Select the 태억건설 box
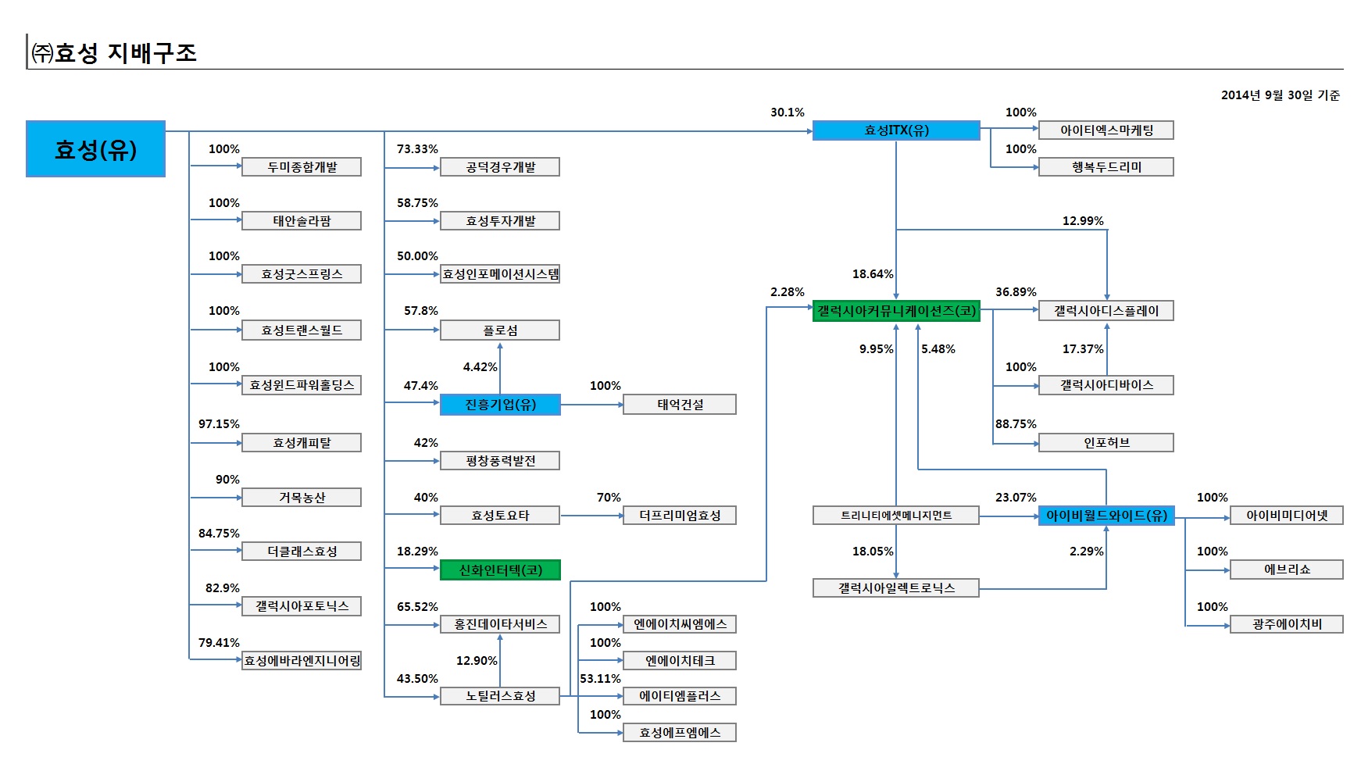1361x757 pixels. (x=680, y=405)
